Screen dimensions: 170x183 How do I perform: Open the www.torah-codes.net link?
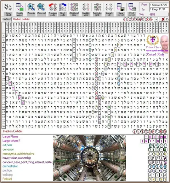pyautogui.click(x=157, y=51)
